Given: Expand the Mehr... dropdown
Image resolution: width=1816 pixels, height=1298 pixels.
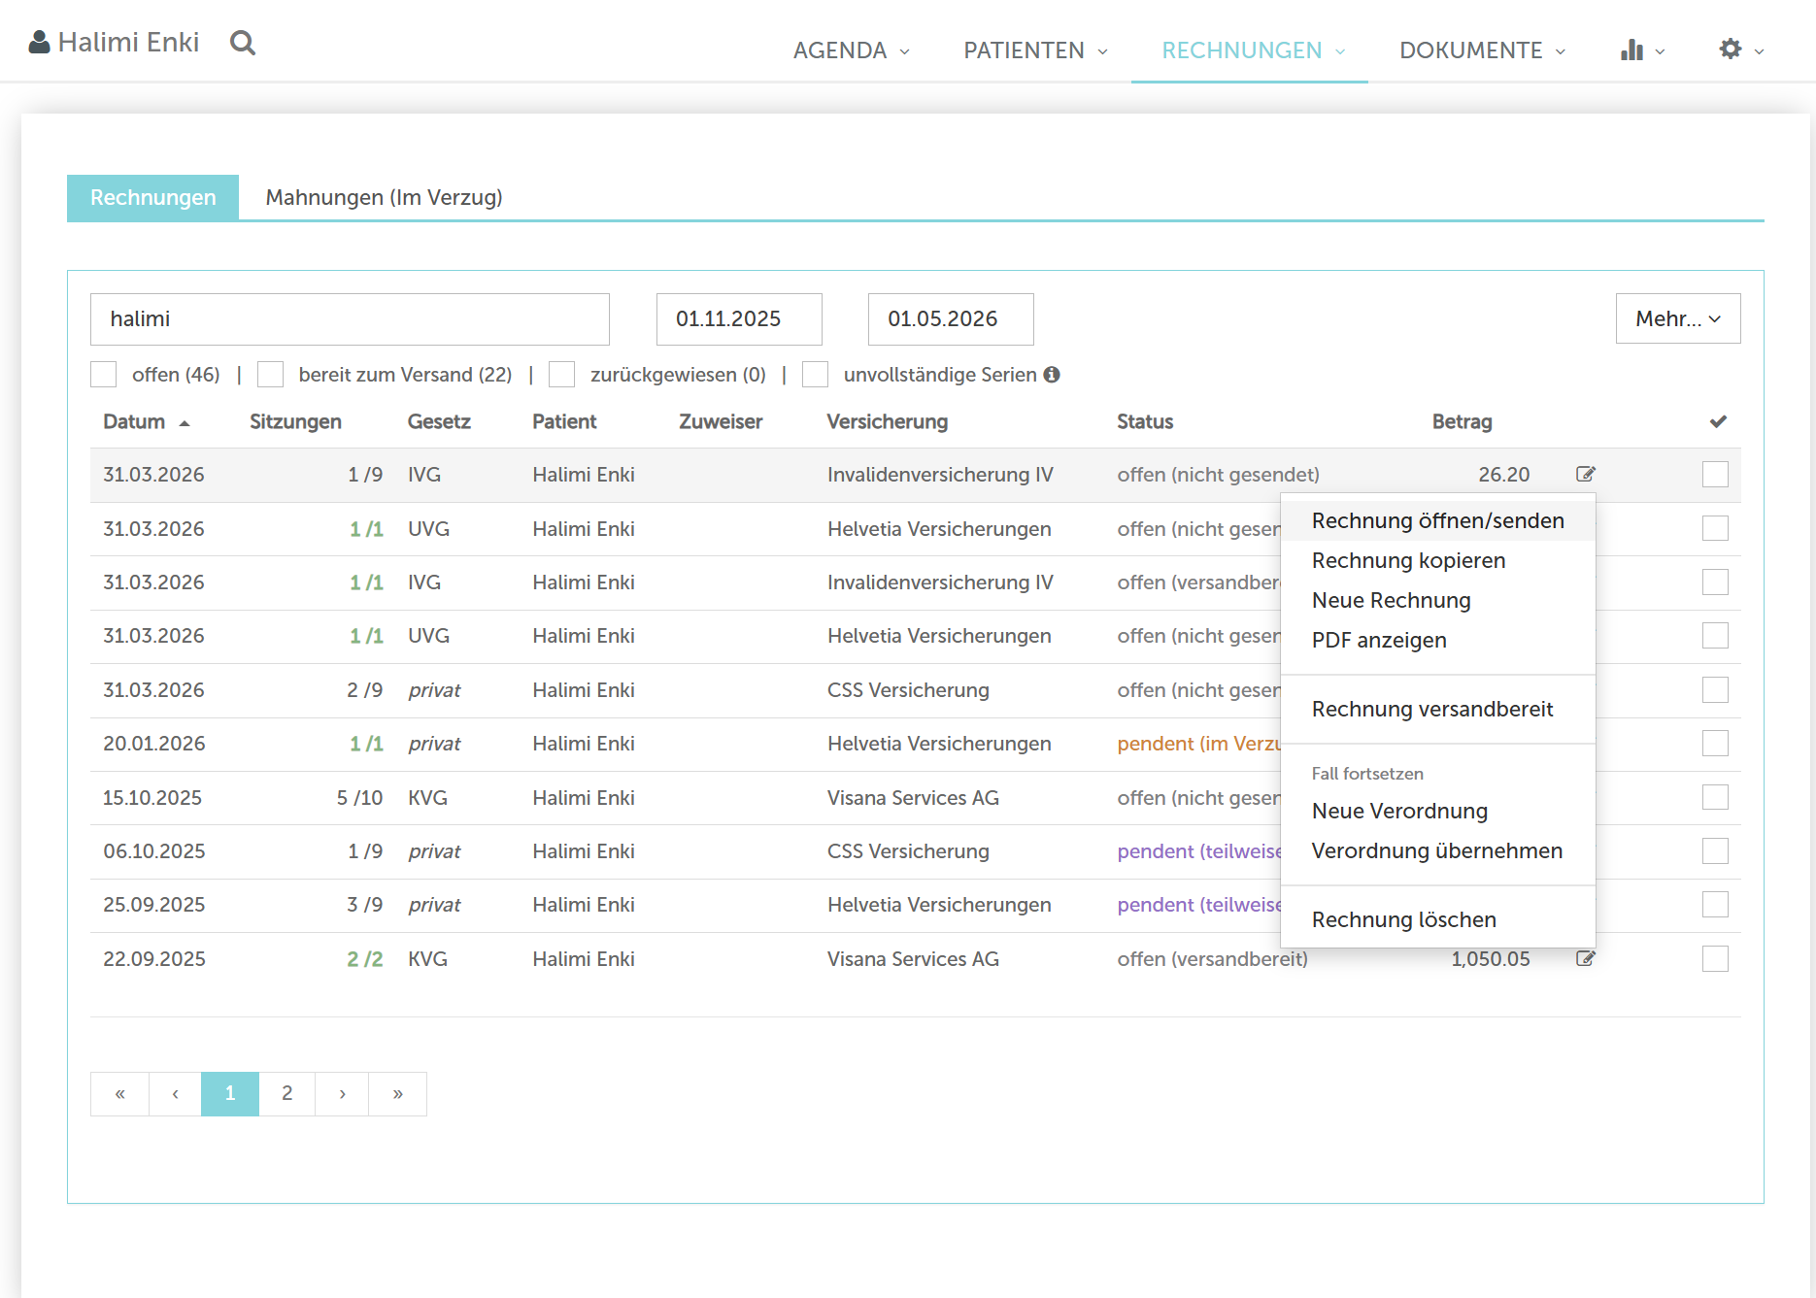Looking at the screenshot, I should coord(1677,318).
